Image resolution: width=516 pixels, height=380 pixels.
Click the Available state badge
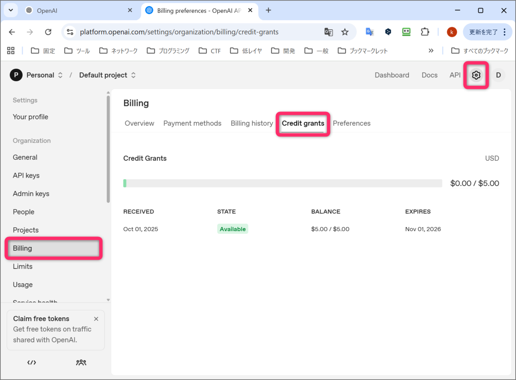233,229
